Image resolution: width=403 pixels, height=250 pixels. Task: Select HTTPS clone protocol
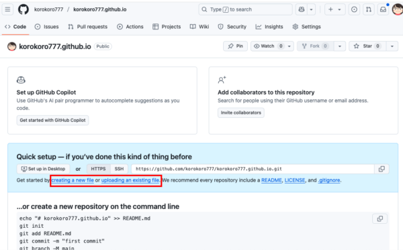click(x=99, y=169)
